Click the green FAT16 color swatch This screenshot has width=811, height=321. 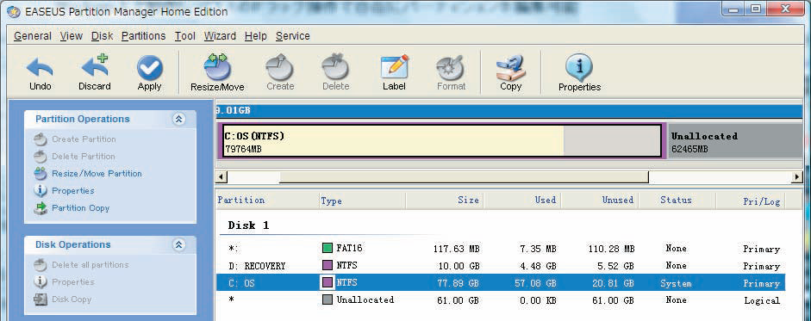327,249
